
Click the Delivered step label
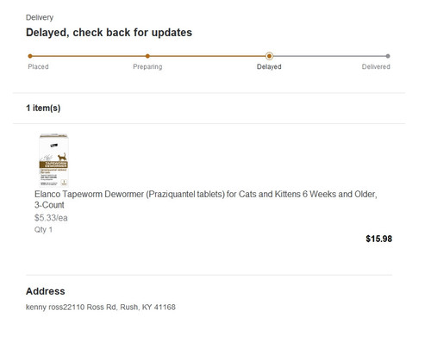coord(376,66)
